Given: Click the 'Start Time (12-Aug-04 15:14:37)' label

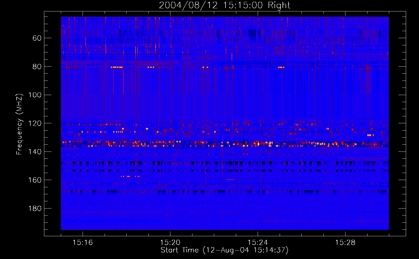Looking at the screenshot, I should (225, 250).
